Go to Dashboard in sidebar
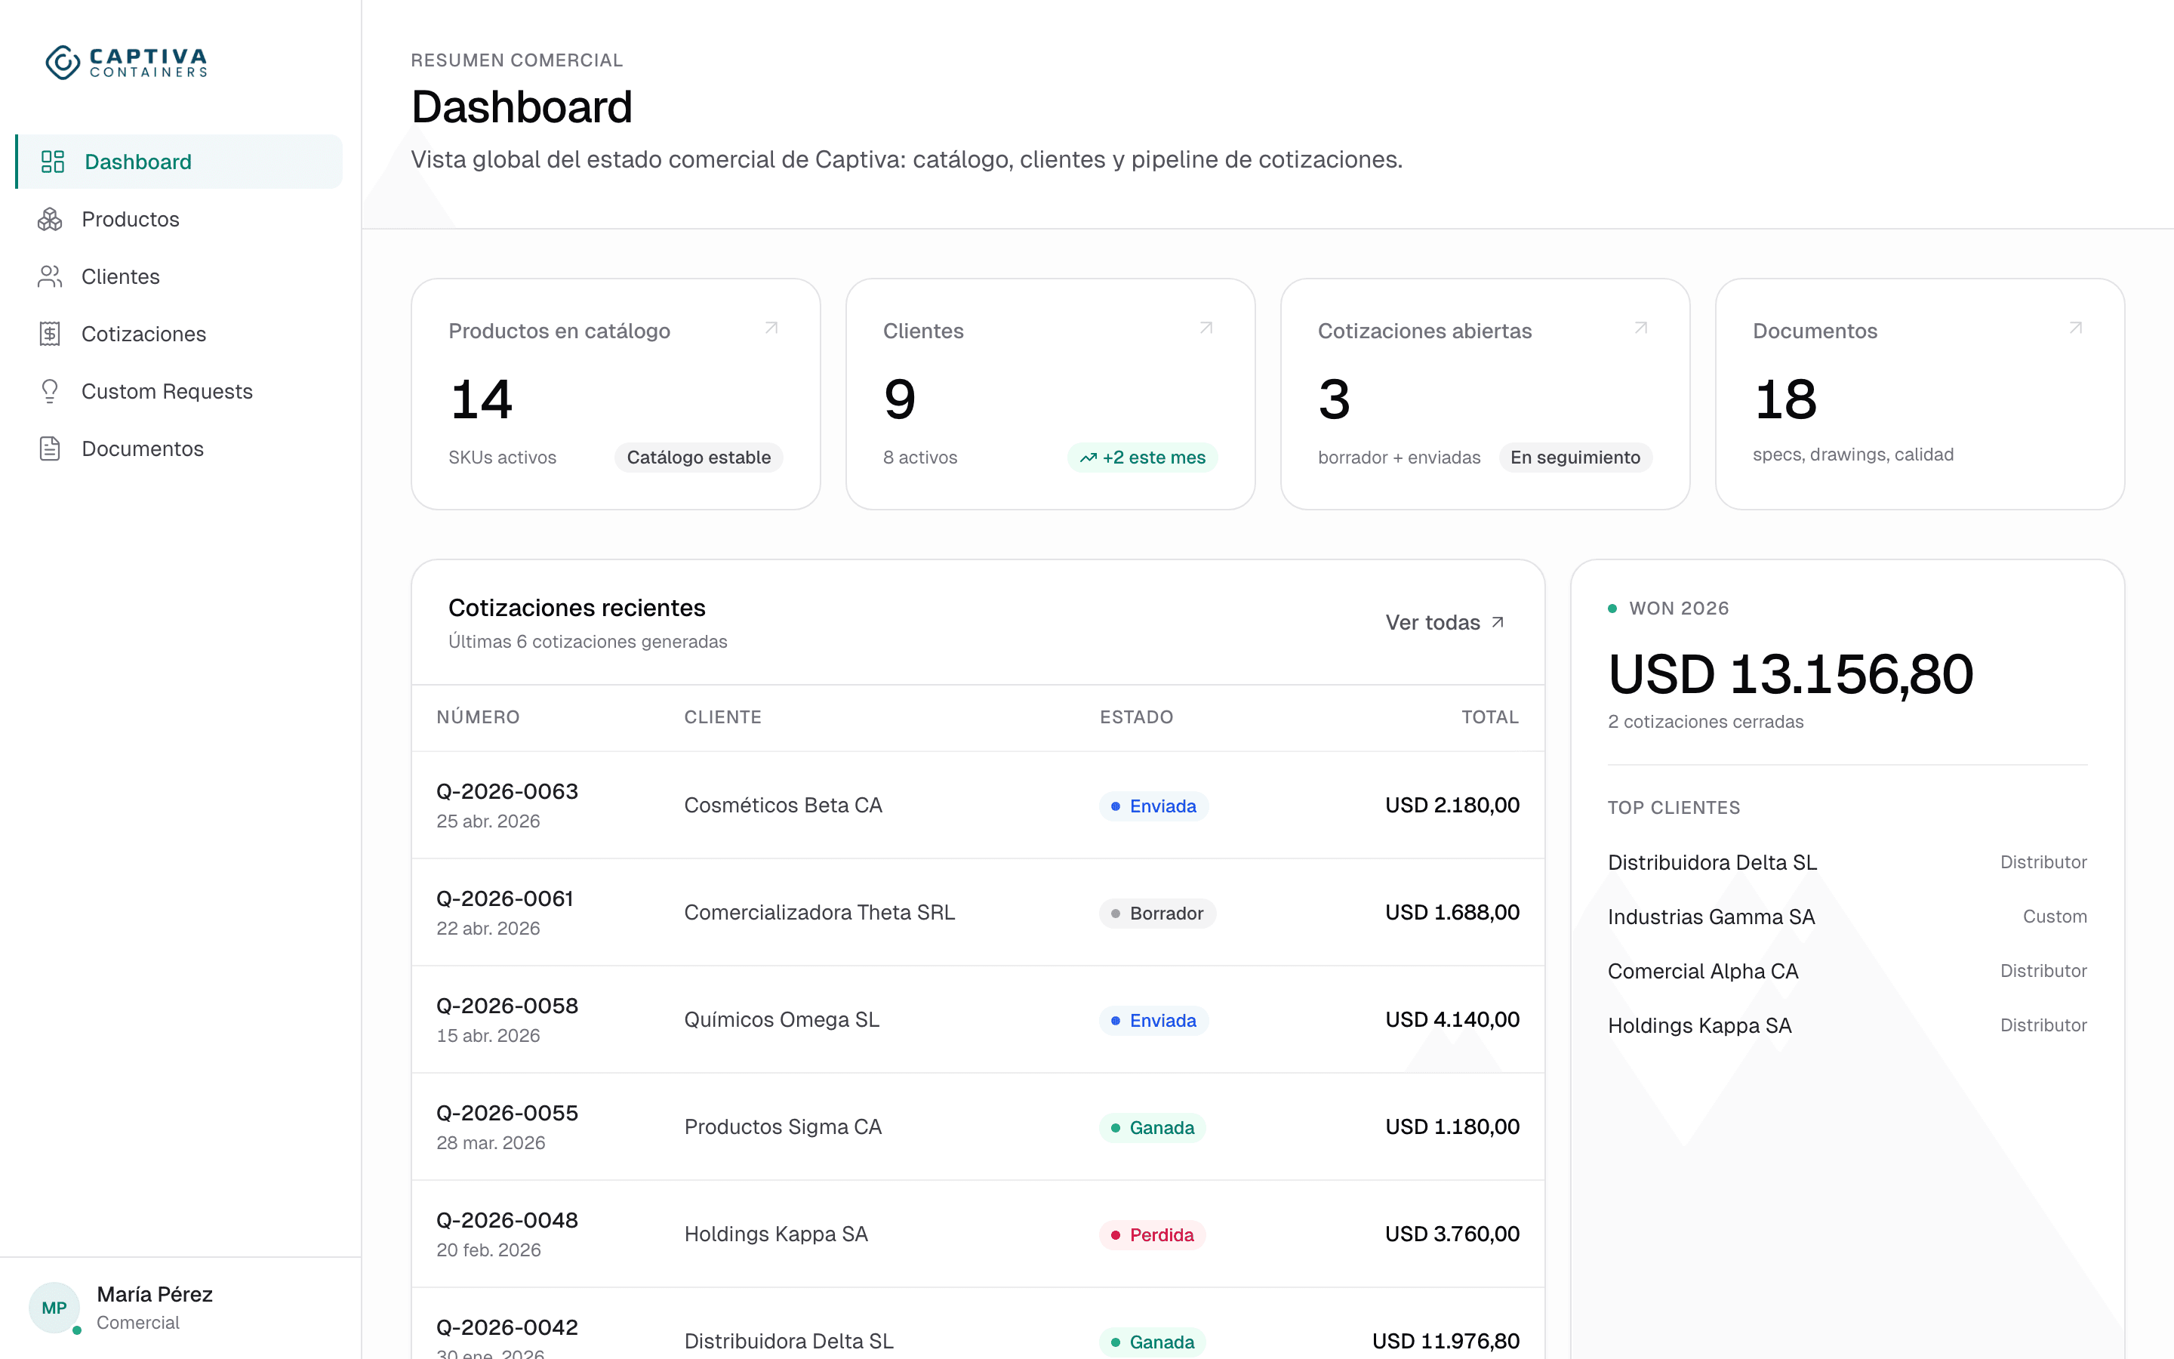The width and height of the screenshot is (2174, 1359). click(179, 162)
